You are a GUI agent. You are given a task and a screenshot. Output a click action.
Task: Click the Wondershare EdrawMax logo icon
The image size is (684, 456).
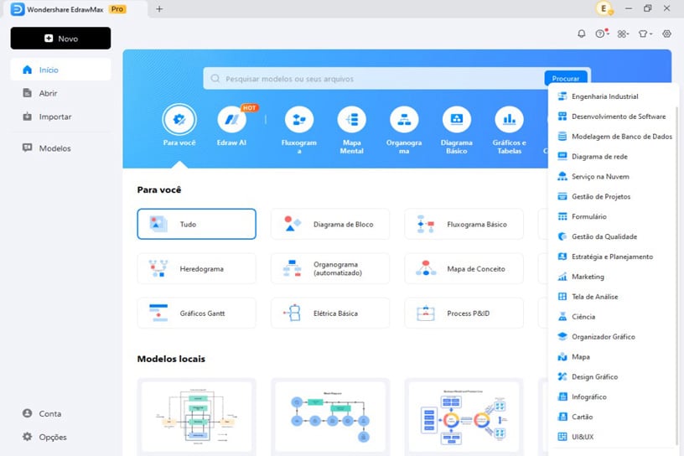pos(18,9)
